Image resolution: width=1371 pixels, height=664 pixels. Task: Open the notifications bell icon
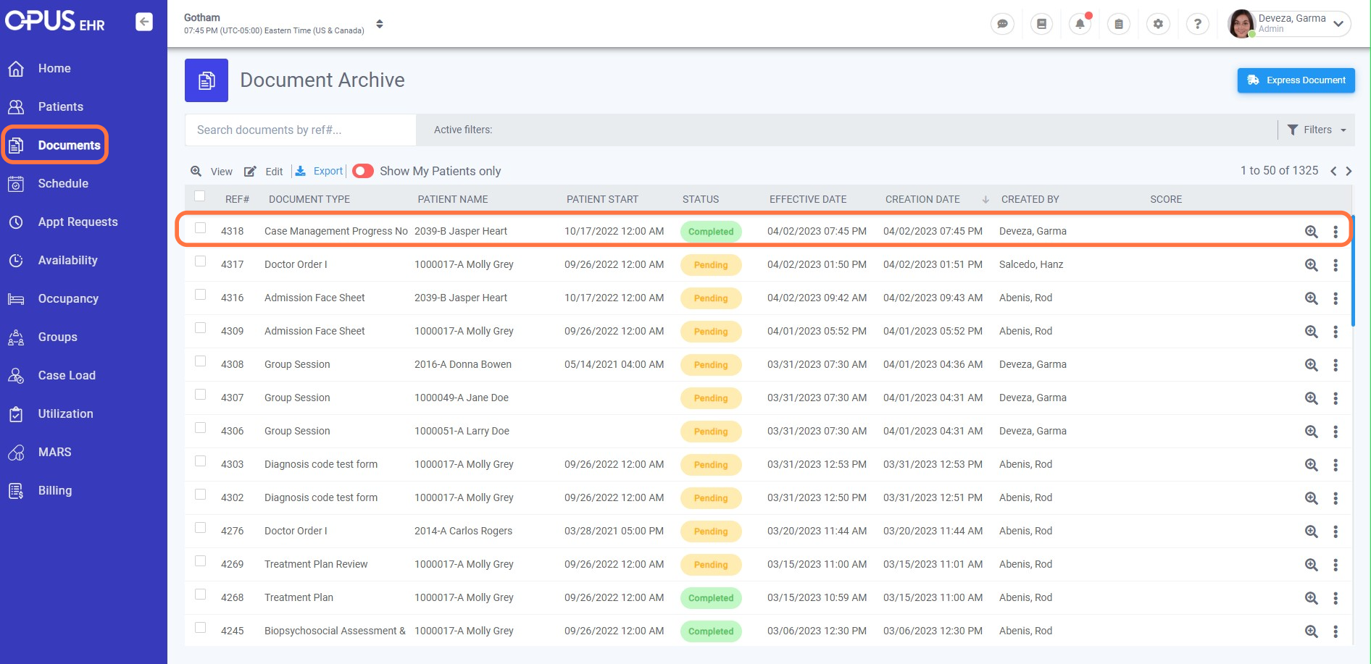coord(1080,24)
